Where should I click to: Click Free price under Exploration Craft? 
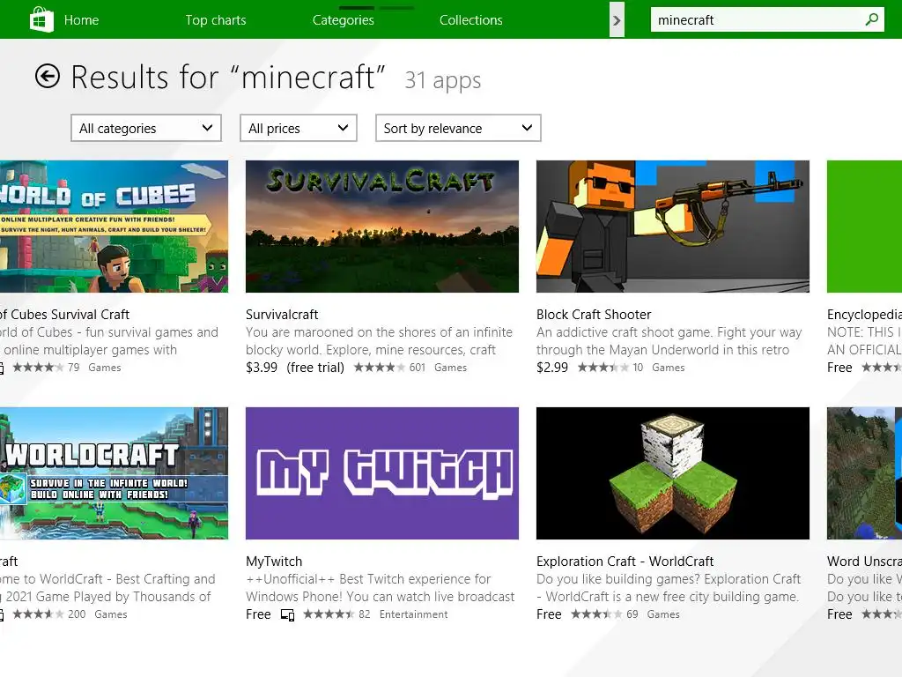(x=549, y=614)
